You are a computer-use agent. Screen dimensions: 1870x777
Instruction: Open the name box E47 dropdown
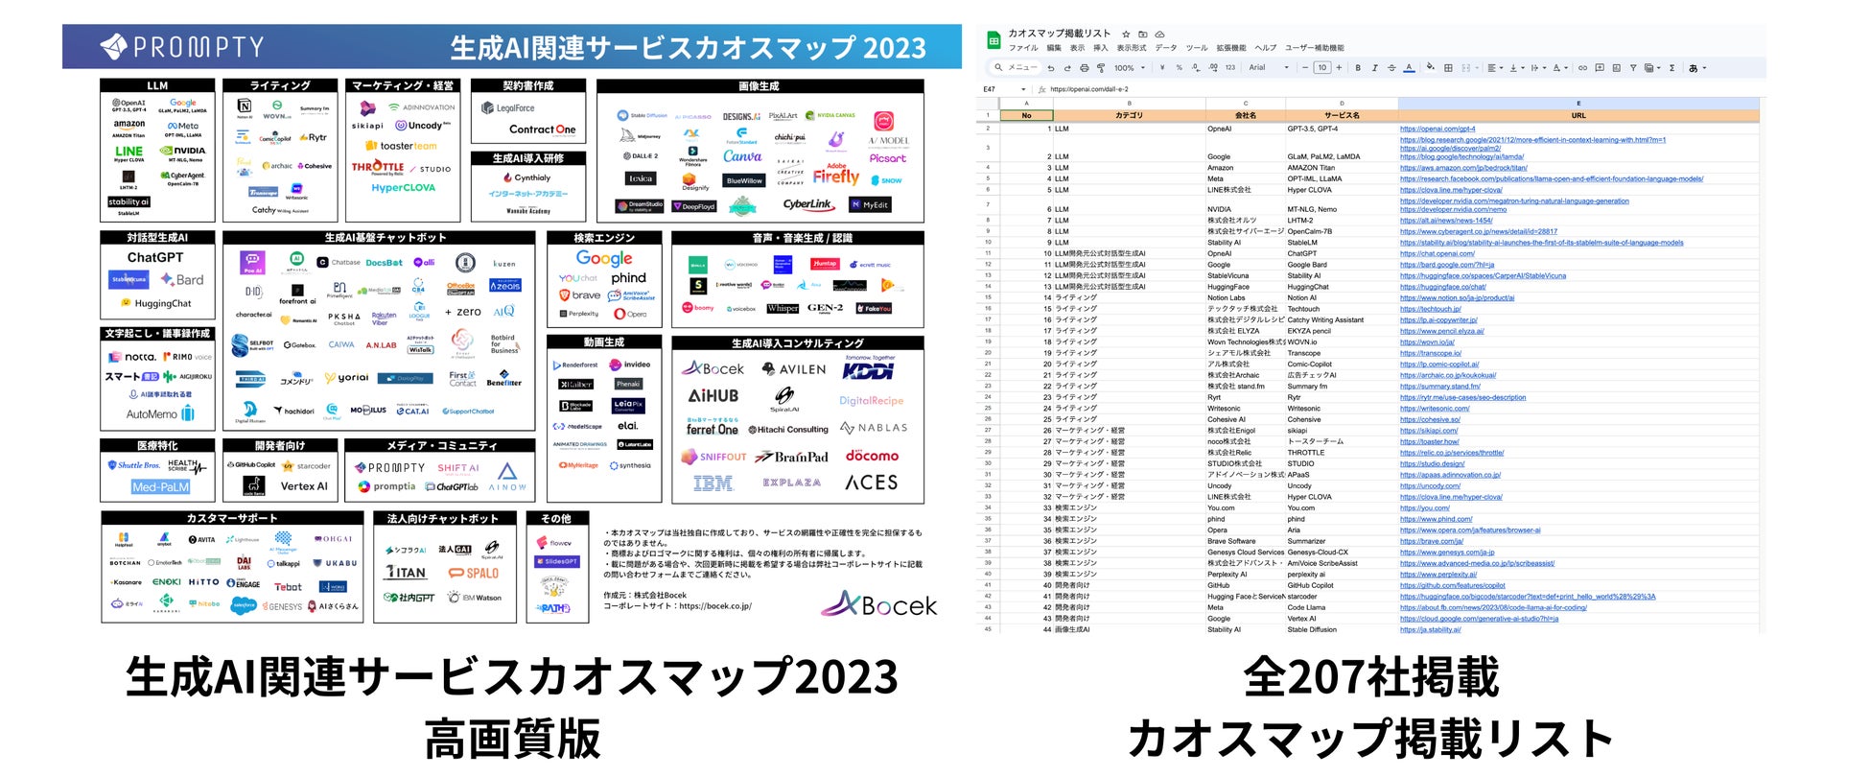click(1024, 89)
